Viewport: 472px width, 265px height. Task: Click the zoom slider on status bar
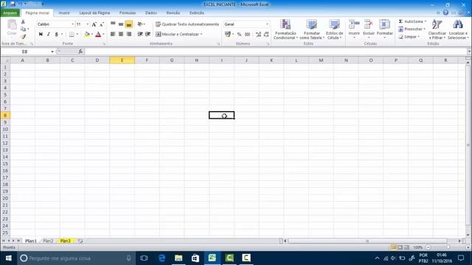448,247
